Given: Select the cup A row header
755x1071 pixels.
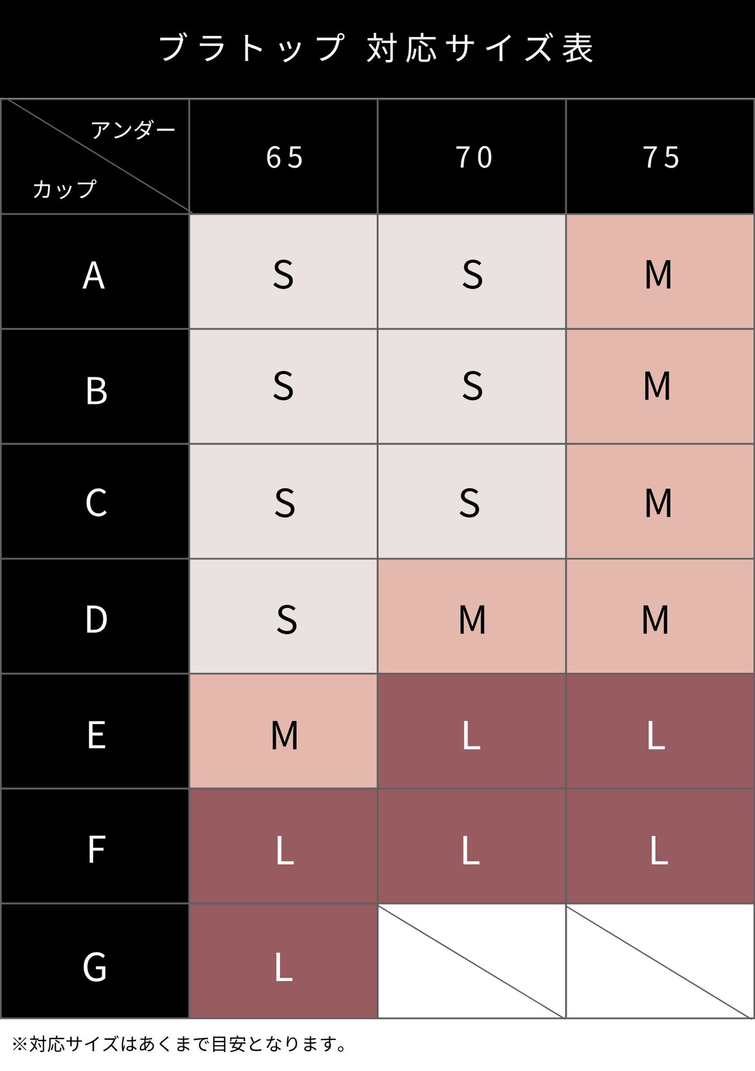Looking at the screenshot, I should click(94, 275).
